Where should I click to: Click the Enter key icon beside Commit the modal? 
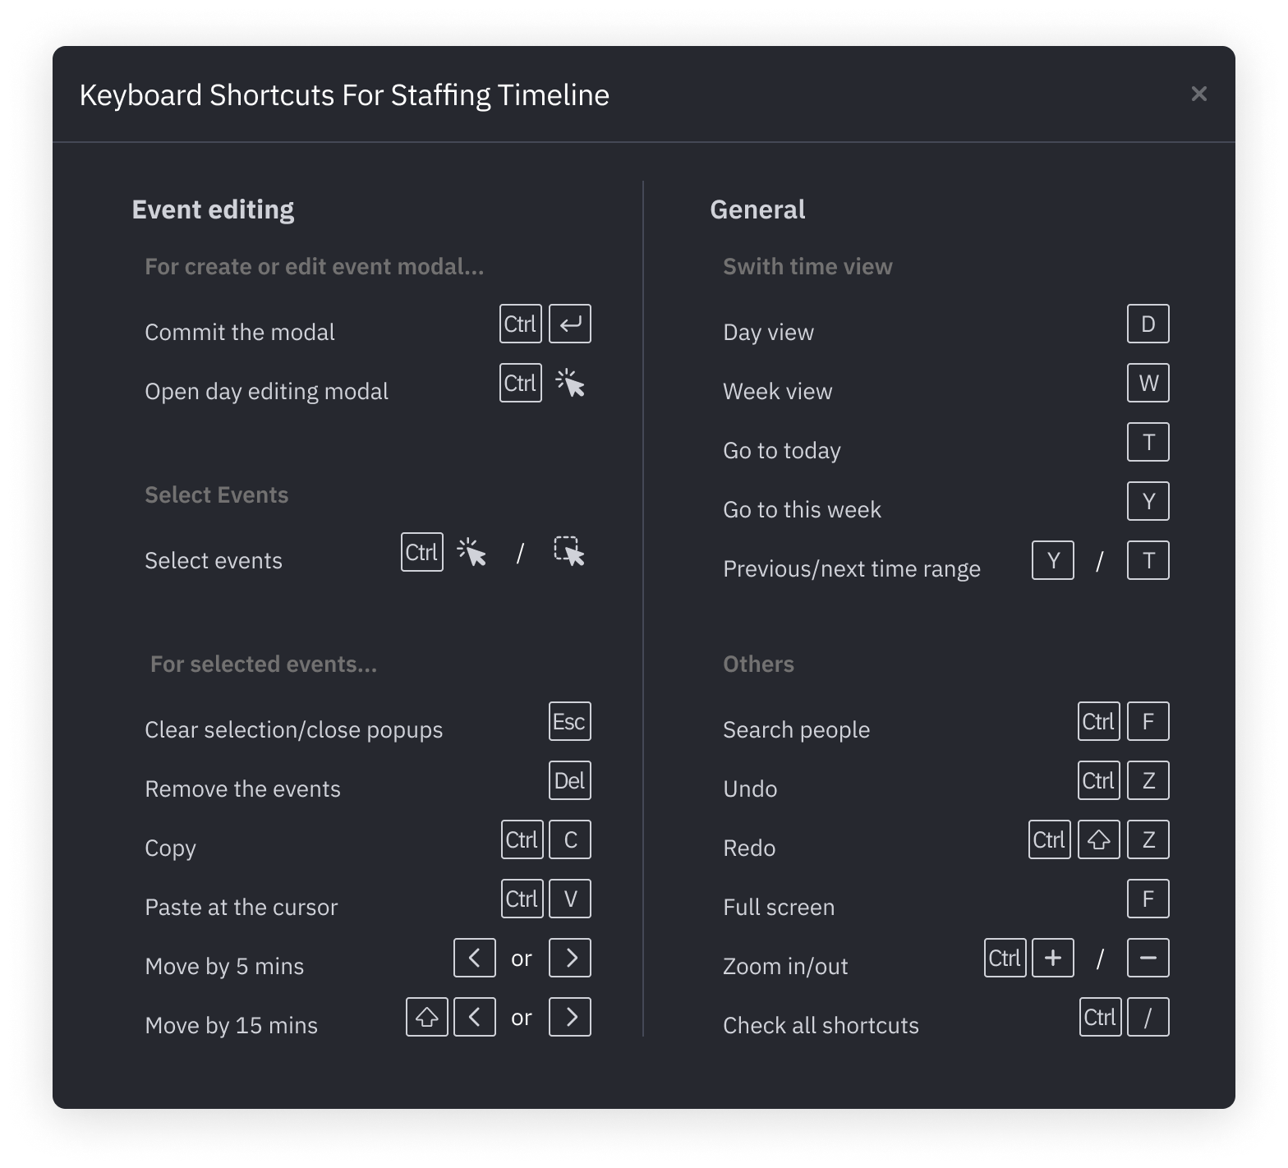click(x=570, y=324)
